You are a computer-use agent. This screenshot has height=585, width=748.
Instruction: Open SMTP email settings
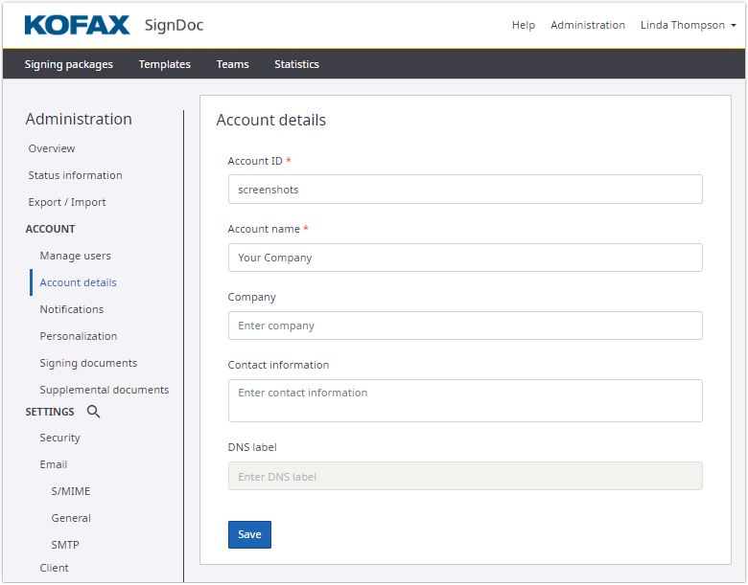point(65,545)
